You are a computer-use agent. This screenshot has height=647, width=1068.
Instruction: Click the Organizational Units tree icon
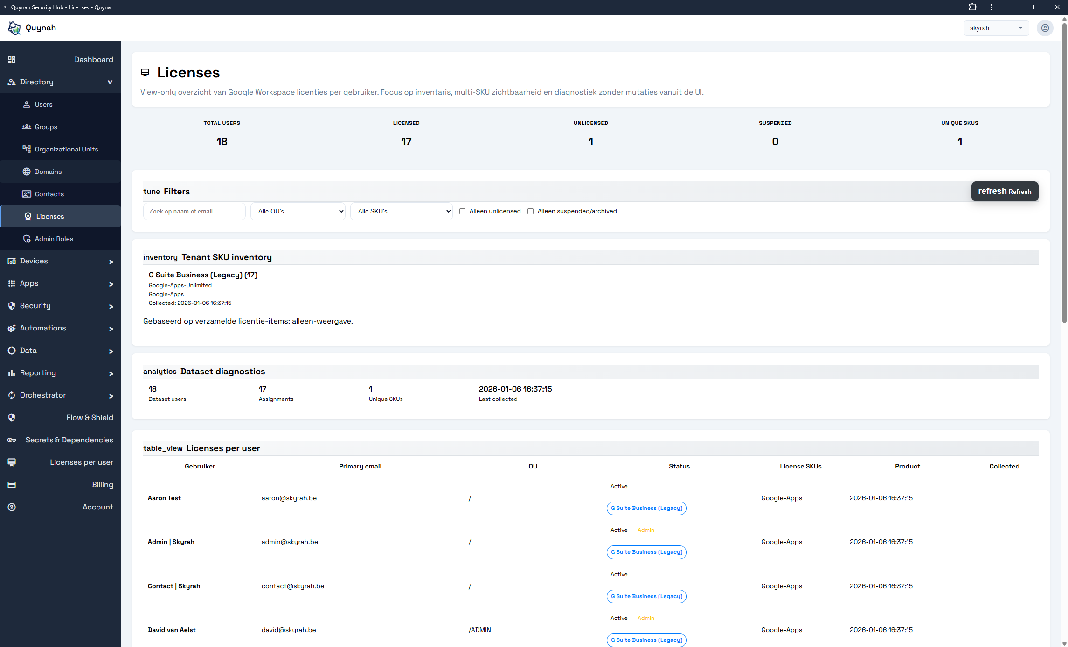coord(27,149)
